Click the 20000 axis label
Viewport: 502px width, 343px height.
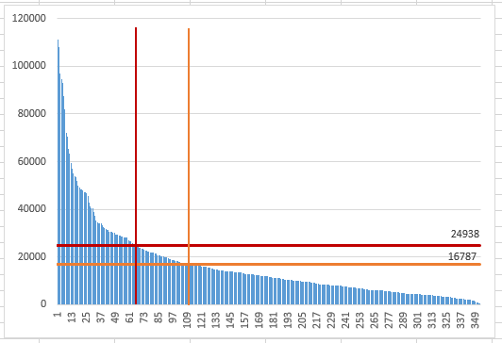[32, 256]
